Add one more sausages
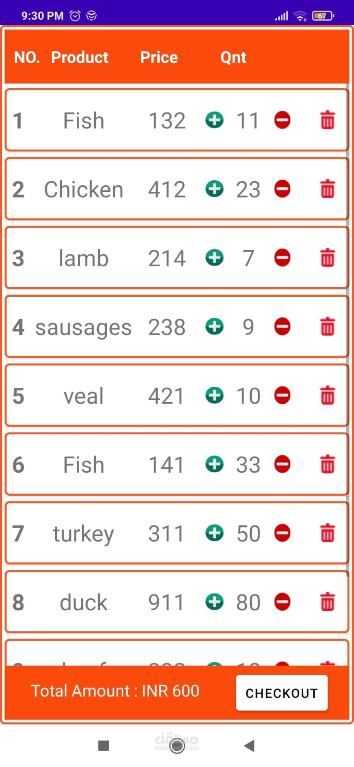This screenshot has height=767, width=354. point(214,327)
